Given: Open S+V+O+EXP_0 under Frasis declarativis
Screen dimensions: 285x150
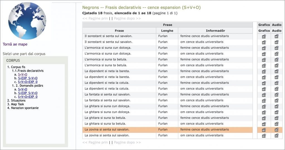Looking at the screenshot, I should [28, 82].
